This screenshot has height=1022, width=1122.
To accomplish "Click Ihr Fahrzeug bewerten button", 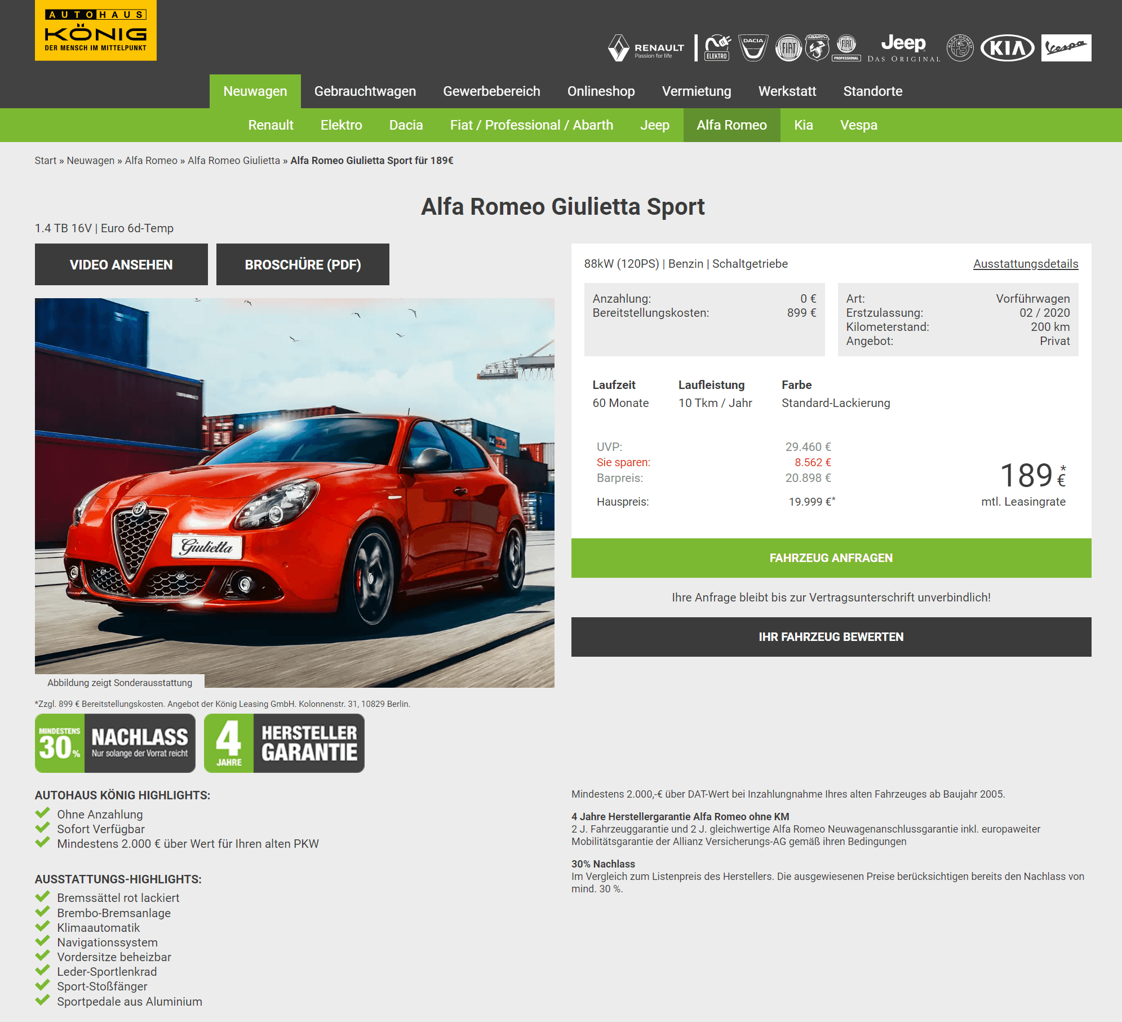I will pos(831,637).
